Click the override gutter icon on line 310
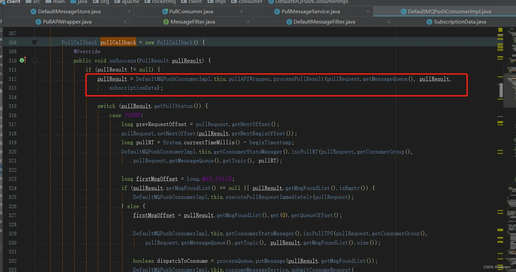This screenshot has height=272, width=516. 23,60
